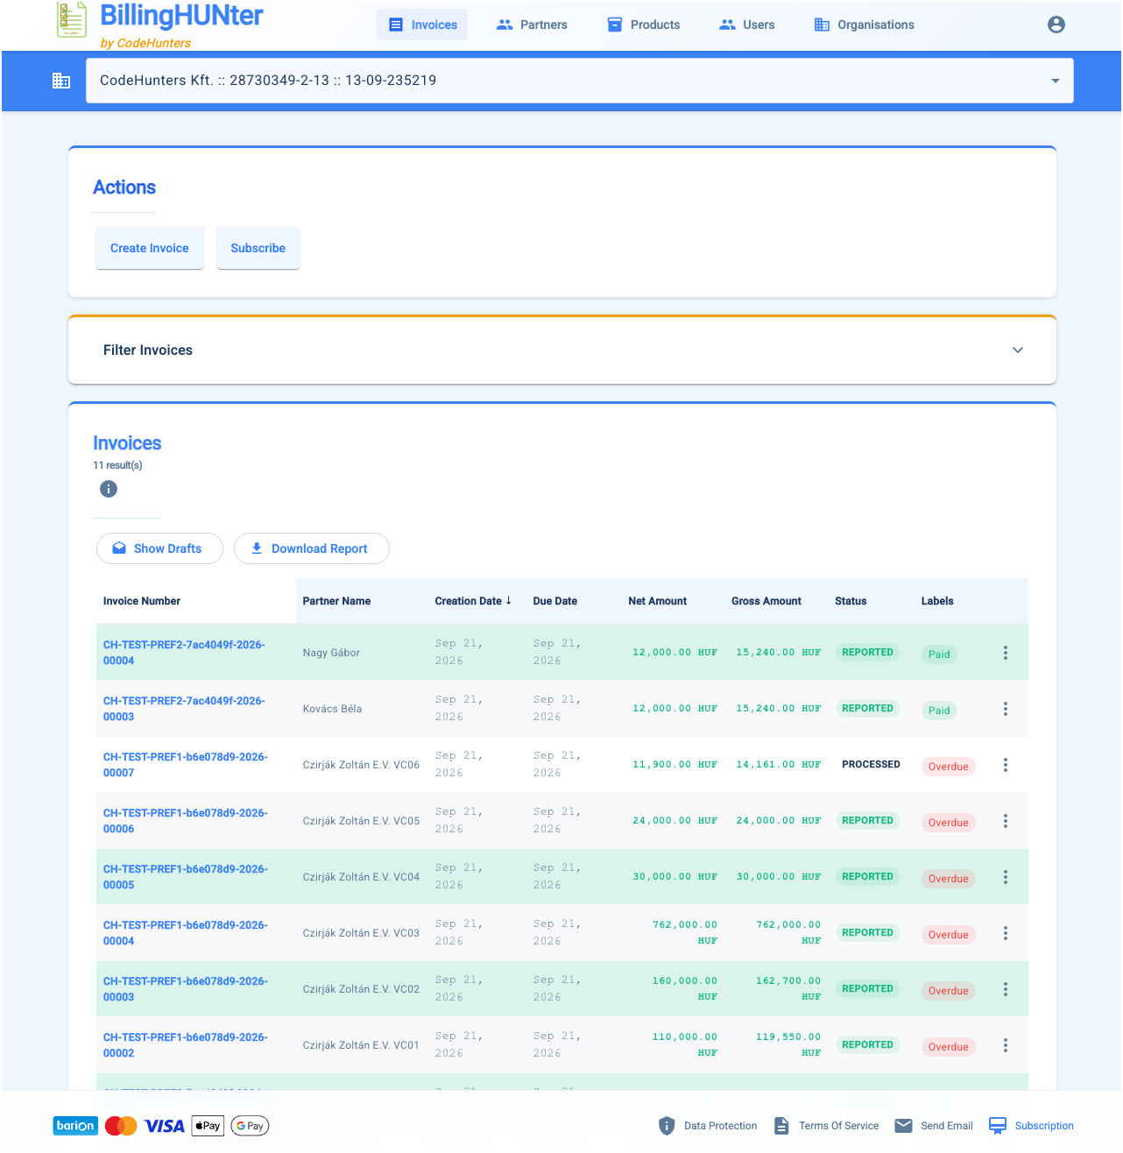Image resolution: width=1123 pixels, height=1153 pixels.
Task: Go to the Partners tab
Action: [532, 25]
